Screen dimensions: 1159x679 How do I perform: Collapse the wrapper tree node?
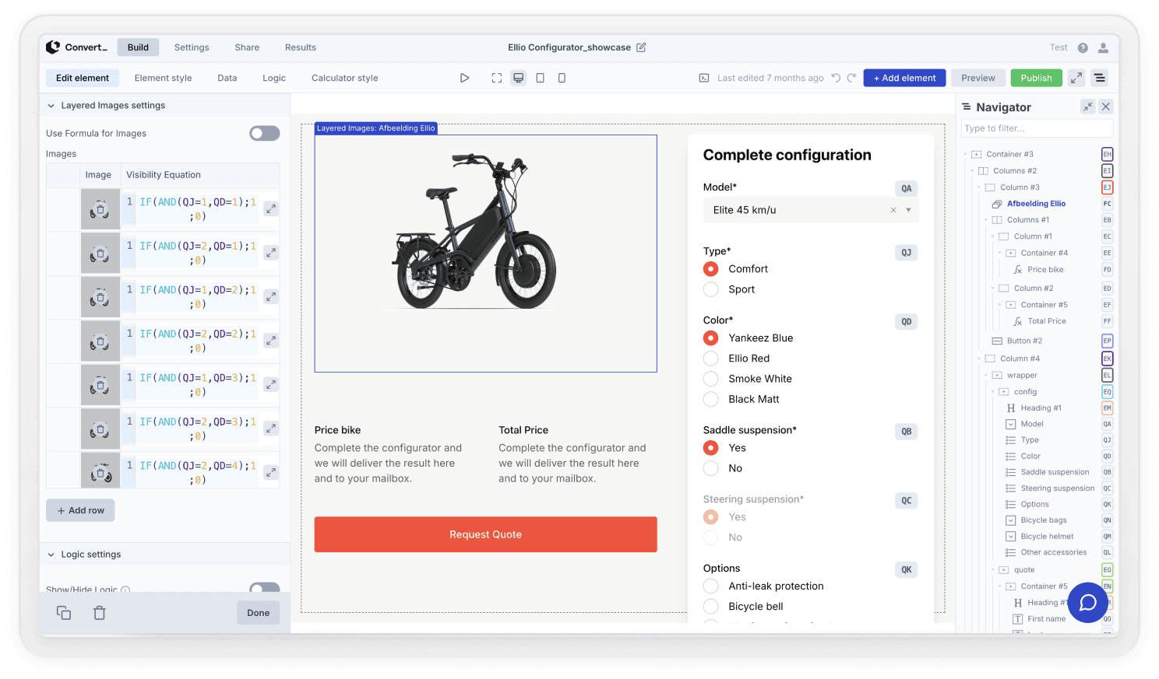pos(986,376)
